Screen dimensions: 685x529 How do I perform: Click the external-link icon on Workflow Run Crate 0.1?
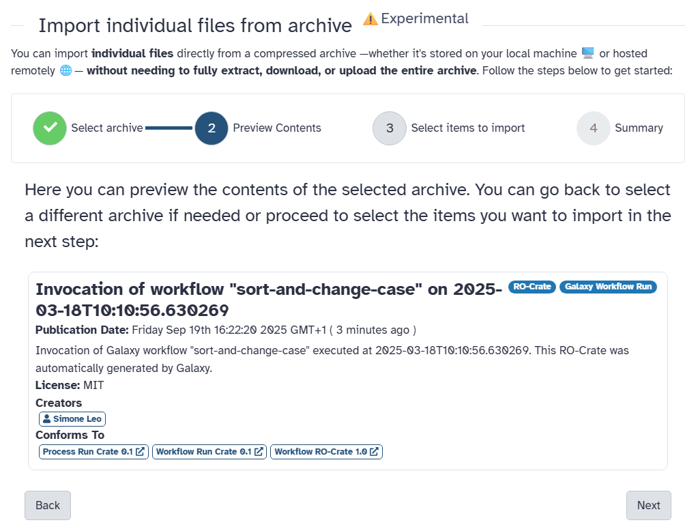coord(258,451)
